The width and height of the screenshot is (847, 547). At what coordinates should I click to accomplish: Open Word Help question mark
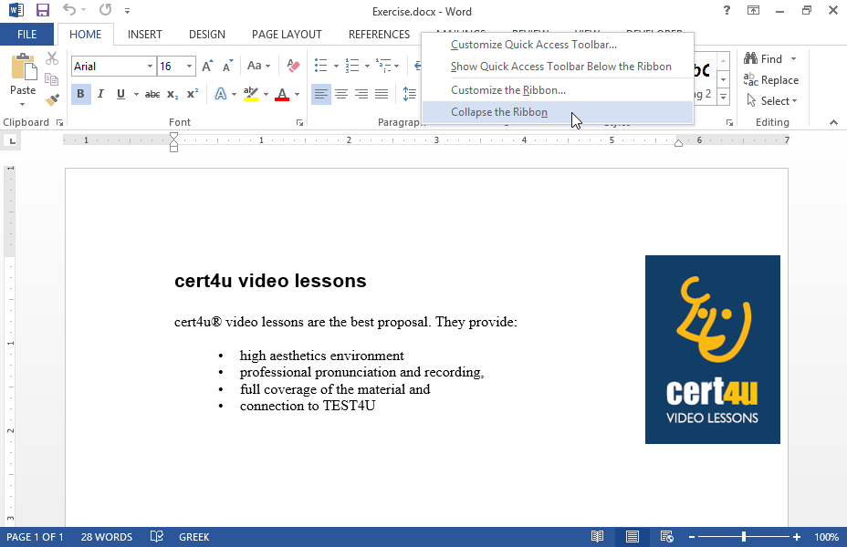727,10
